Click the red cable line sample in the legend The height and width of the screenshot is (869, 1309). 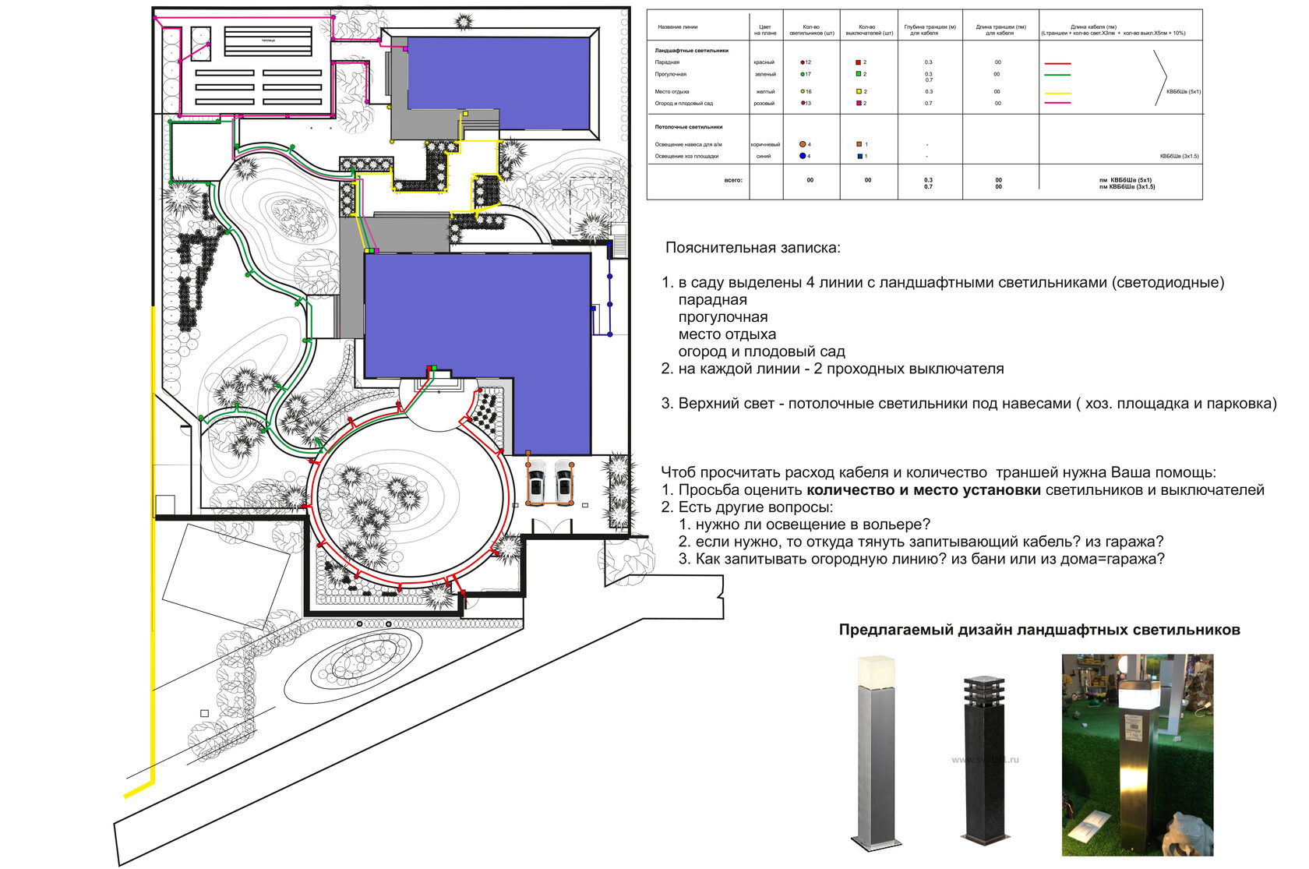[x=1057, y=63]
